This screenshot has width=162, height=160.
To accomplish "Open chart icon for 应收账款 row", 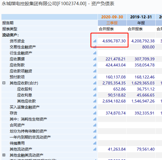I will click(95, 65).
